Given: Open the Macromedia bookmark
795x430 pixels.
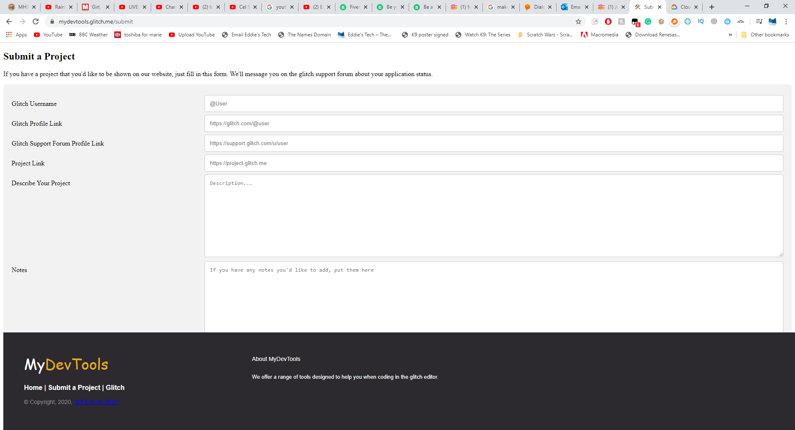Looking at the screenshot, I should pos(600,35).
